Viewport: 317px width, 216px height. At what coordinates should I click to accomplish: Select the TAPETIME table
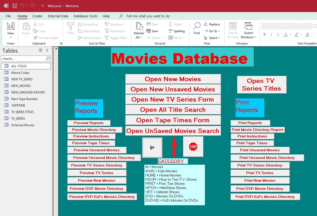26,105
